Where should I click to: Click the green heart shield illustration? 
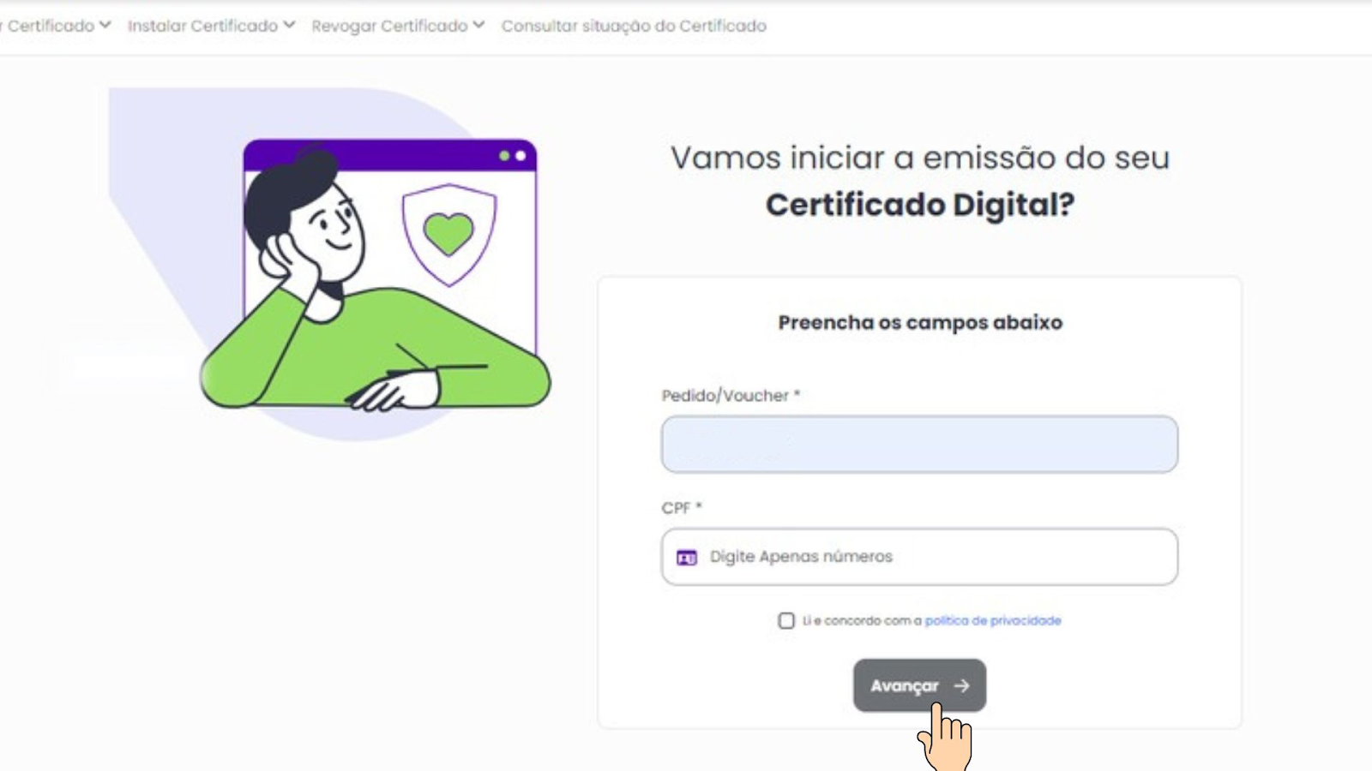[449, 234]
